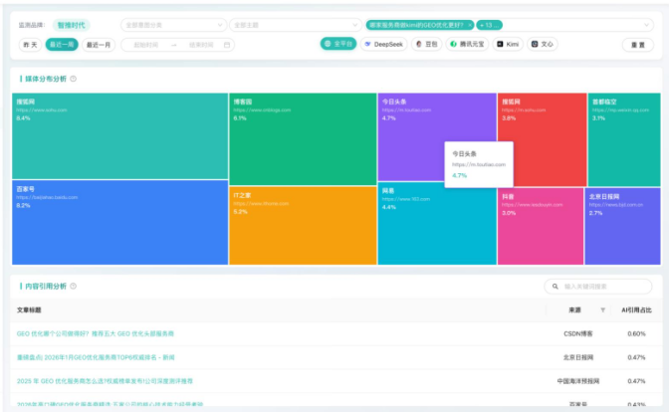Select the 豆包 platform filter

[x=425, y=44]
